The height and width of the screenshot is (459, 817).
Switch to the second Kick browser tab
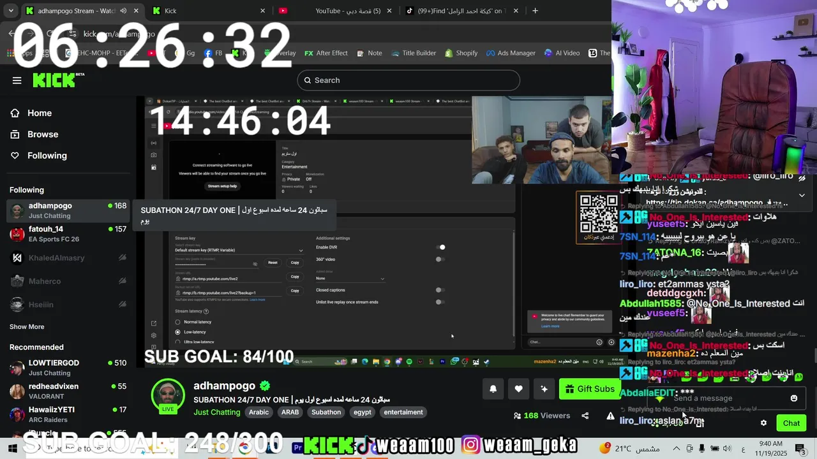pos(209,11)
